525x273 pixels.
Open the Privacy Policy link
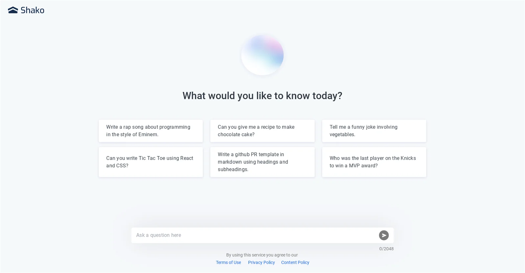tap(261, 262)
